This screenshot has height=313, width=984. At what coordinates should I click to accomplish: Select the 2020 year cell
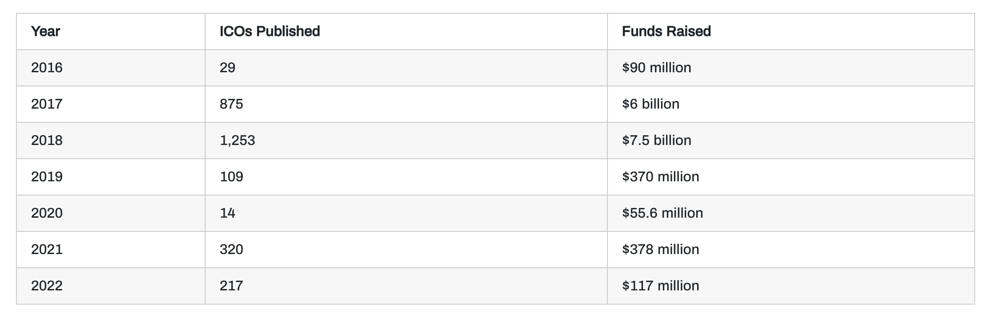coord(47,213)
